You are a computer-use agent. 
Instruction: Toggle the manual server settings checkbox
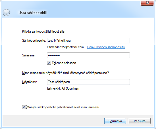click(24, 107)
